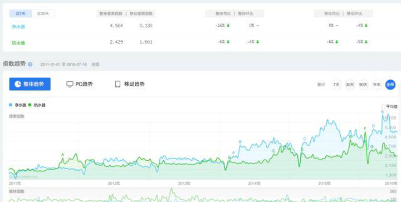This screenshot has height=202, width=401.
Task: Open the 净水器 keyword link
Action: 18,27
